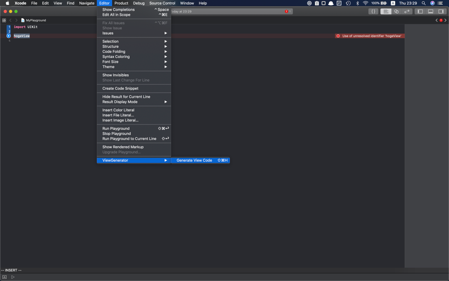Open the related items grid icon

click(4, 20)
